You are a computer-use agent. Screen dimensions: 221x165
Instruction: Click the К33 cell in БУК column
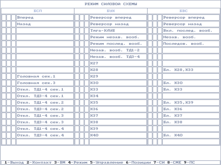pyautogui.click(x=118, y=90)
